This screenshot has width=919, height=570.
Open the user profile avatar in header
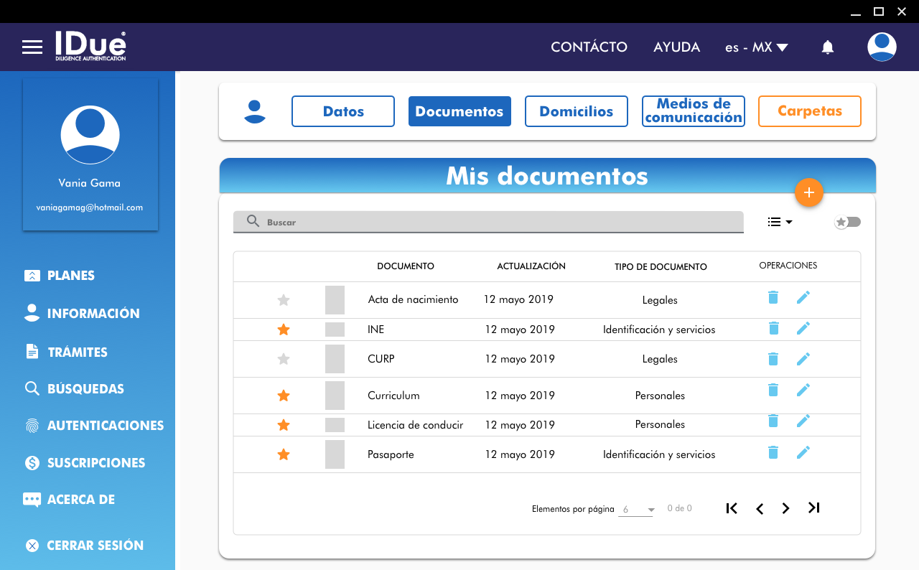(881, 47)
